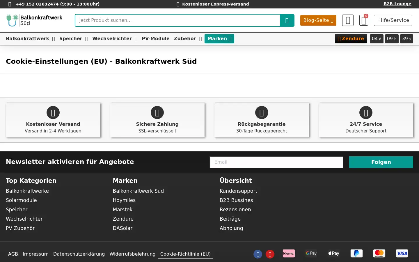This screenshot has height=262, width=419.
Task: Open footer link Speicher
Action: click(17, 210)
